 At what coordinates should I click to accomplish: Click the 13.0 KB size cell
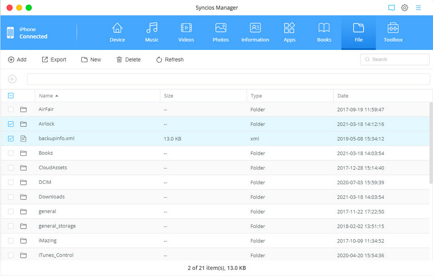[x=172, y=139]
